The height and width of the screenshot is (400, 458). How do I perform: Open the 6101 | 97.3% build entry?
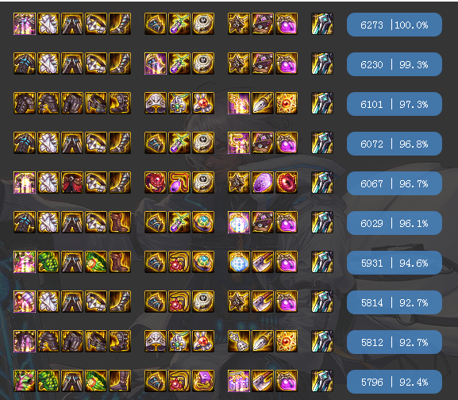click(394, 104)
